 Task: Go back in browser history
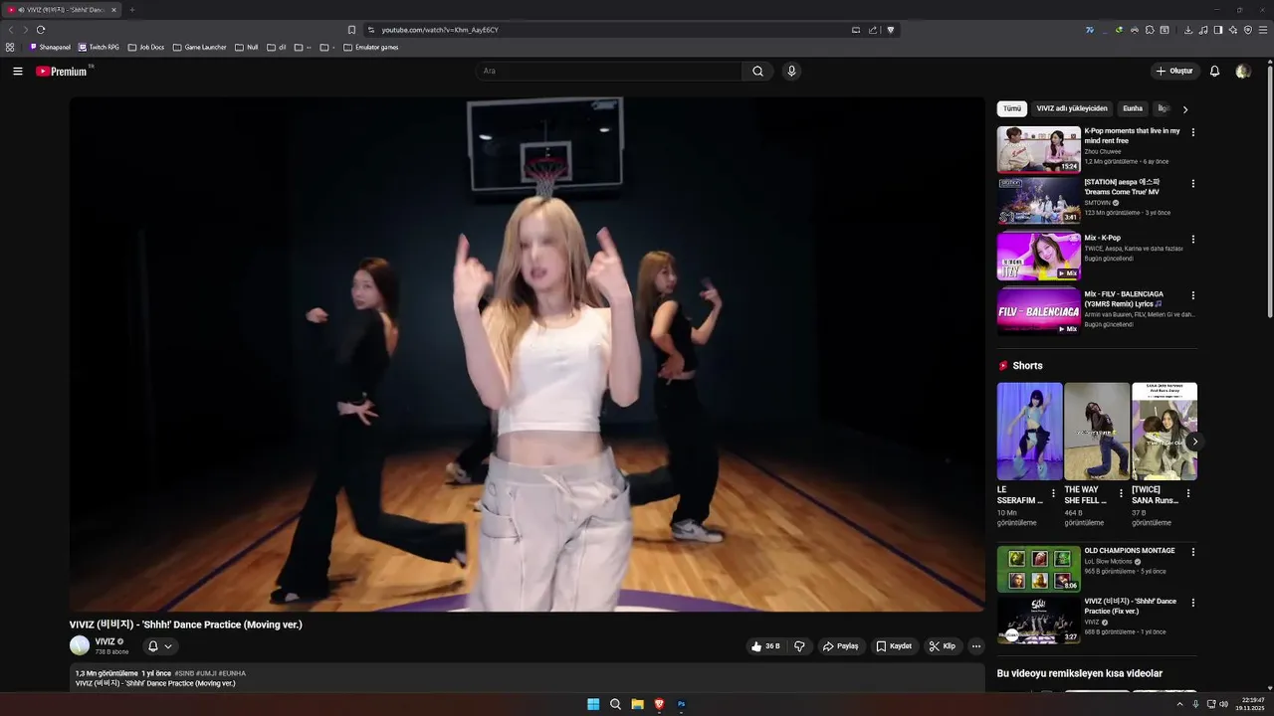(x=11, y=30)
